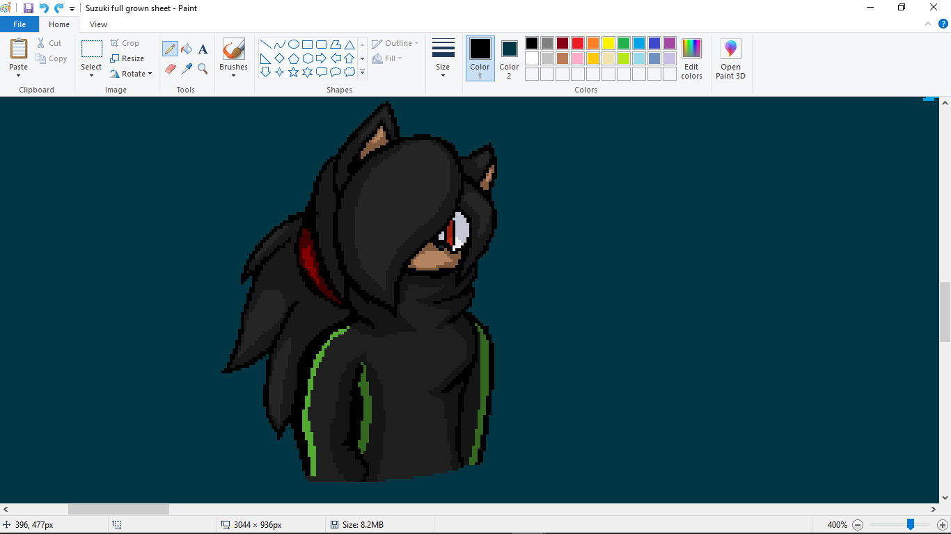Click the Redo arrow in title bar
The image size is (951, 534).
(x=58, y=8)
